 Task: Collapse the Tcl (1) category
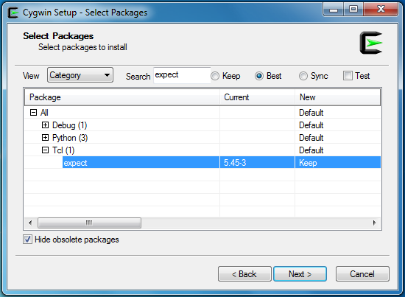tap(45, 150)
